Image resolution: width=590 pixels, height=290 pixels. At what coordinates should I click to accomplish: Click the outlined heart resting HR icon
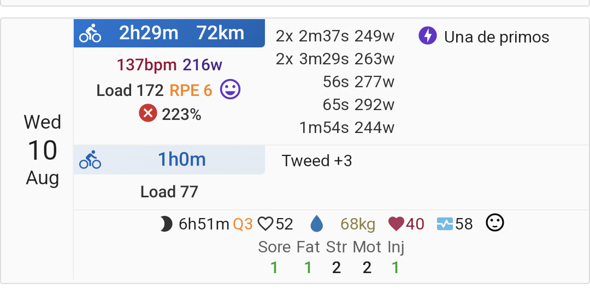coord(265,224)
